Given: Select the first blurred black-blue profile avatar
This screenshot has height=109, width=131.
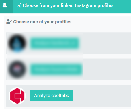Looking at the screenshot, I should click(17, 43).
